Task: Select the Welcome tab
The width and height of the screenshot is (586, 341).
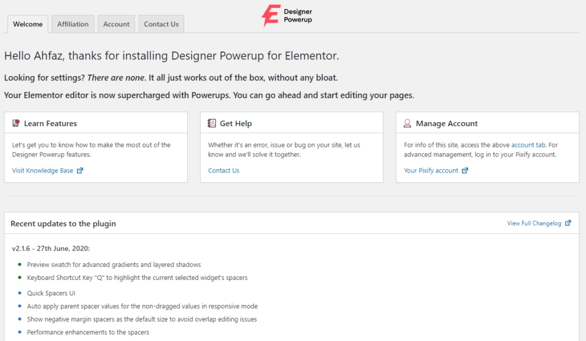Action: (x=27, y=24)
